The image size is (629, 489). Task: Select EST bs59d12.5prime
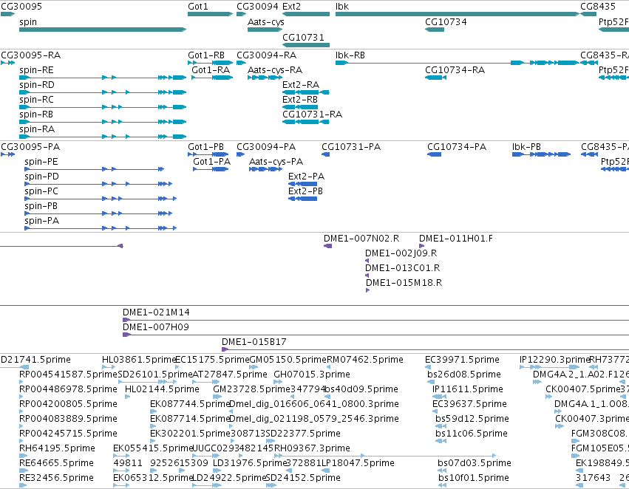tap(440, 426)
